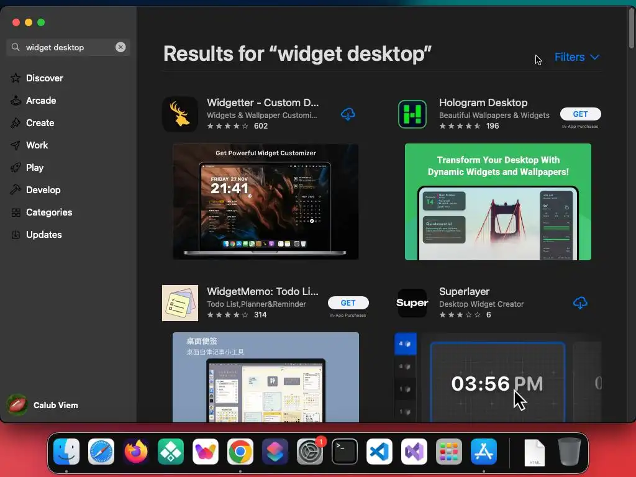Click the Updates download icon in sidebar

click(16, 234)
